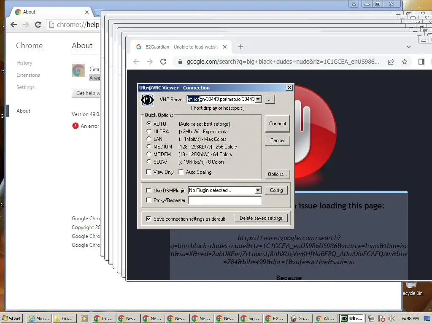Viewport: 432px width, 324px height.
Task: Enable the Auto Scaling checkbox
Action: pos(181,172)
